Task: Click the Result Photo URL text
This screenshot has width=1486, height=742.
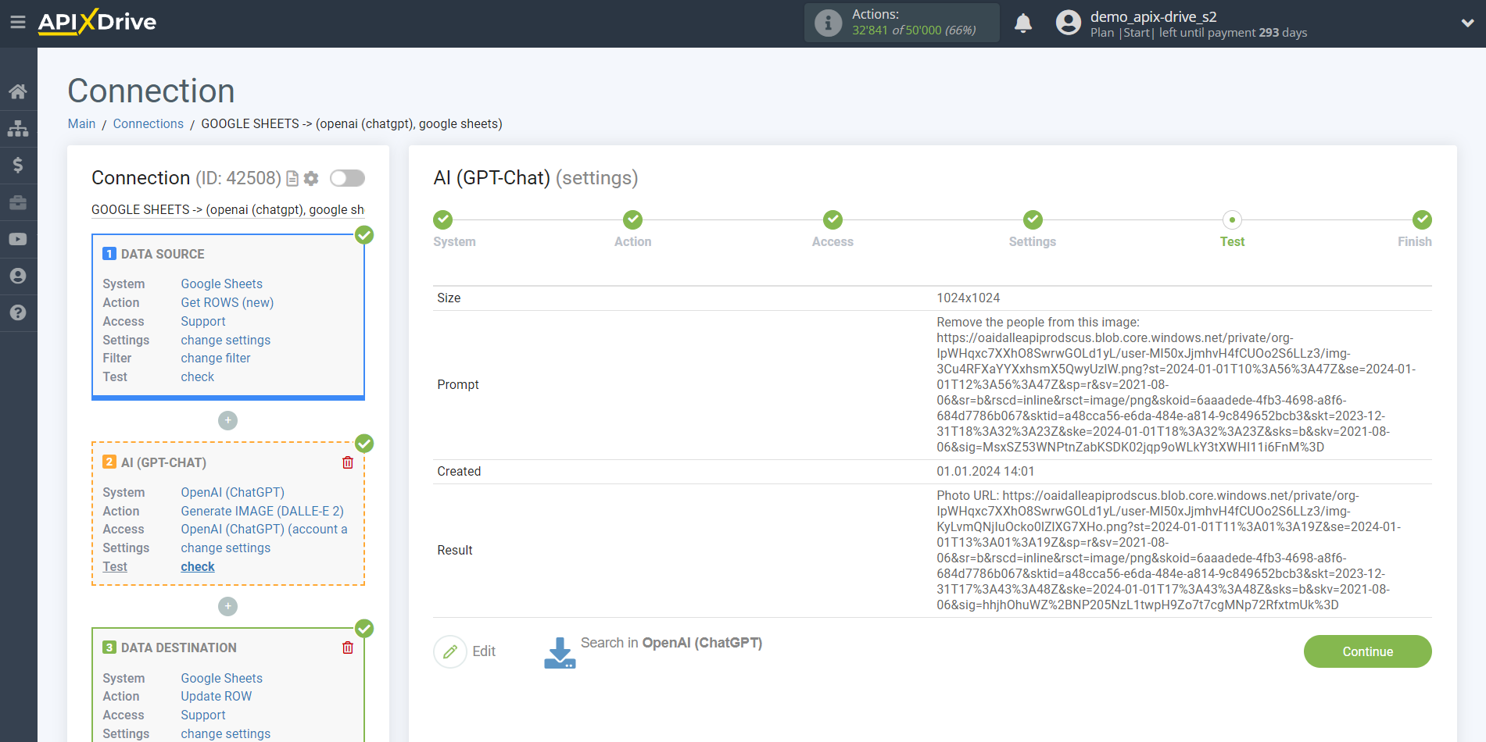Action: tap(1169, 550)
